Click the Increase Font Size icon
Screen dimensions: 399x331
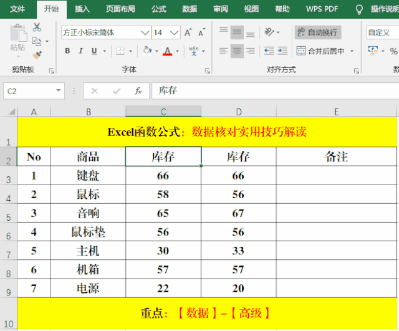click(189, 32)
